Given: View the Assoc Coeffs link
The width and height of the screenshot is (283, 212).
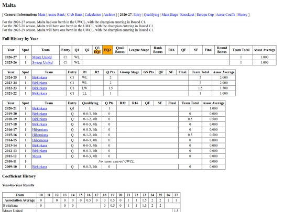Looking at the screenshot, I should (x=225, y=15).
